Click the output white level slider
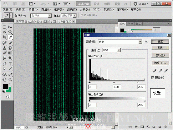 [x=145, y=101]
